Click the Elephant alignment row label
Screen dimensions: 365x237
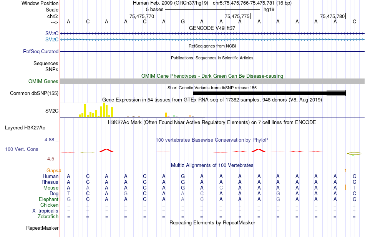point(49,199)
